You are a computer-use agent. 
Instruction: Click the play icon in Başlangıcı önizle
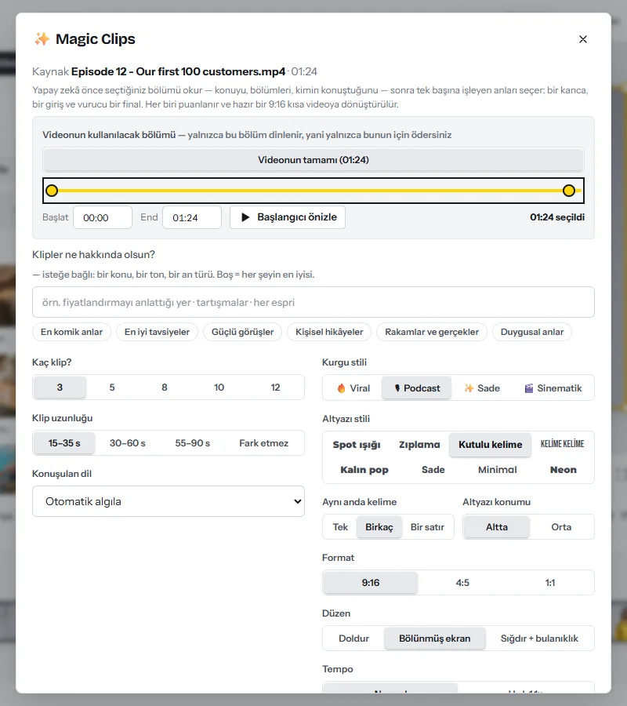coord(245,217)
